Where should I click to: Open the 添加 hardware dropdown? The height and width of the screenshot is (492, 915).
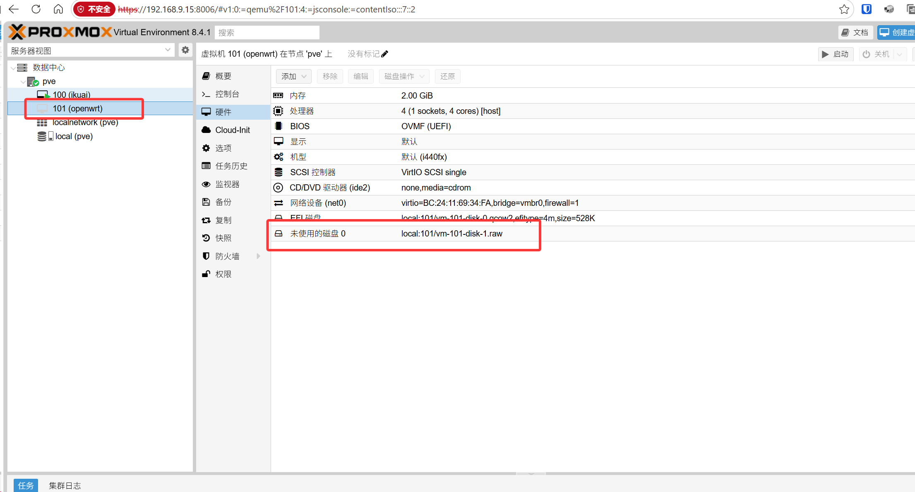click(293, 76)
